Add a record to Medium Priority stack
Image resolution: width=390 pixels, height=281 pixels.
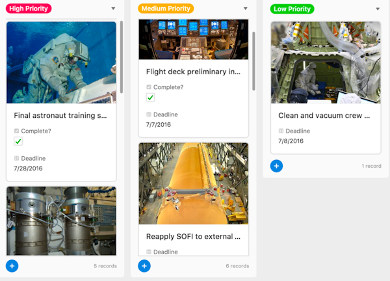point(144,266)
